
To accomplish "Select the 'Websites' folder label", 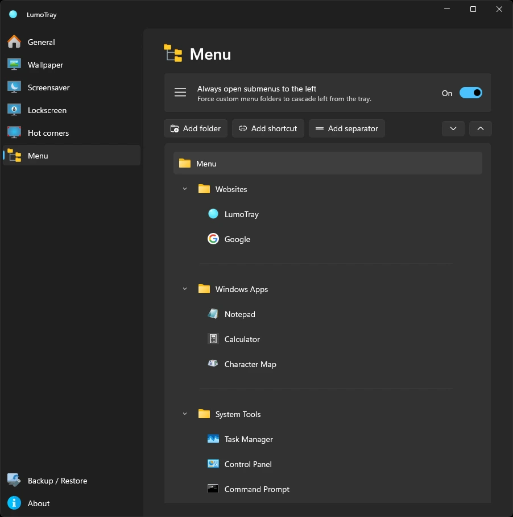I will (231, 189).
